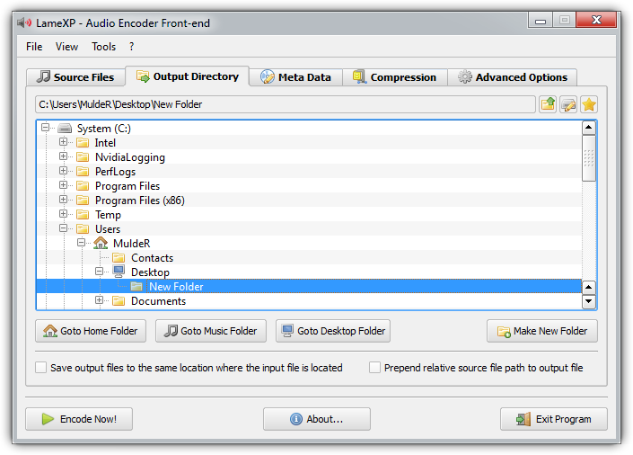
Task: Toggle prepend relative source path checkbox
Action: click(374, 367)
